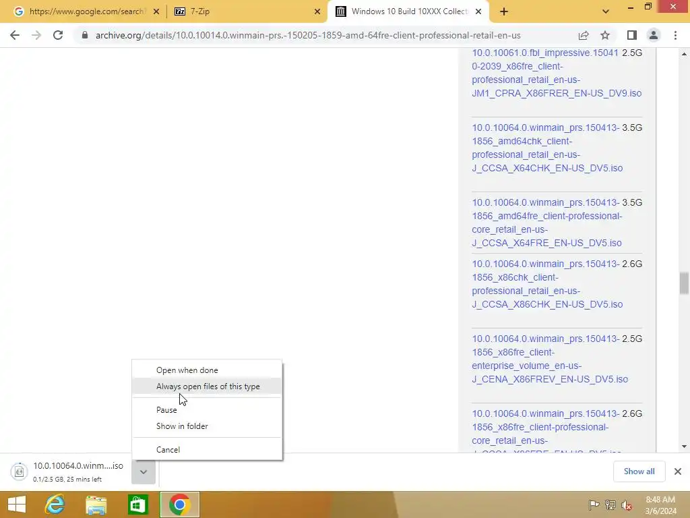Open the browser side panel

[x=632, y=35]
